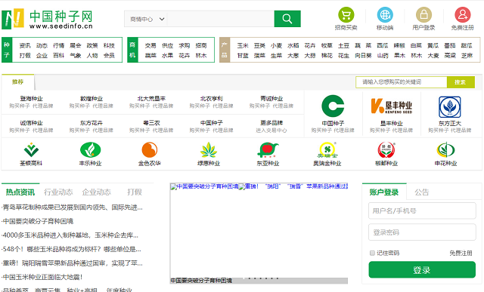The width and height of the screenshot is (484, 292).
Task: Open 资讯 in the 种子 menu
Action: (25, 45)
